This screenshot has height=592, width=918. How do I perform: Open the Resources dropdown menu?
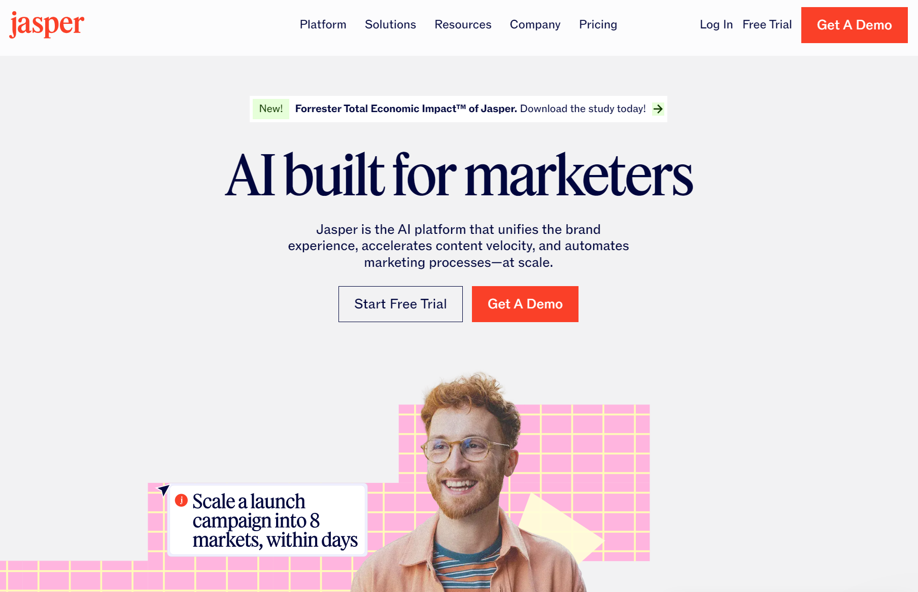click(x=463, y=24)
